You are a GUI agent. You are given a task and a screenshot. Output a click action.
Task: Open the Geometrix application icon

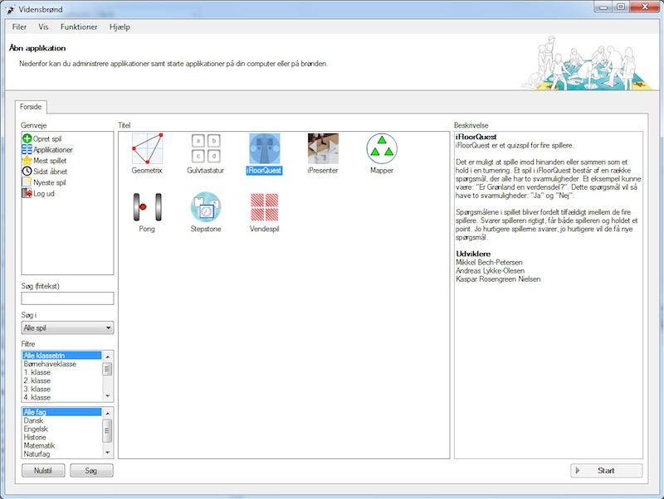(x=147, y=149)
